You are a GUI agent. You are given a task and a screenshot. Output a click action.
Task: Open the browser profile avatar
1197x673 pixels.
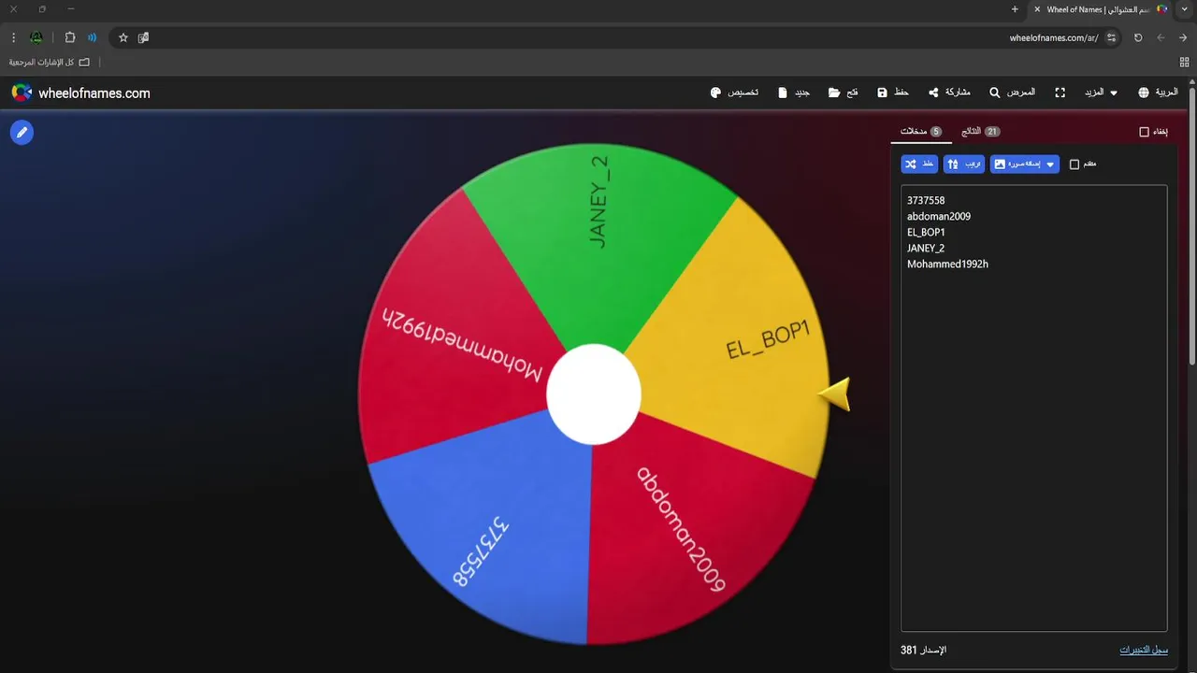pyautogui.click(x=36, y=37)
